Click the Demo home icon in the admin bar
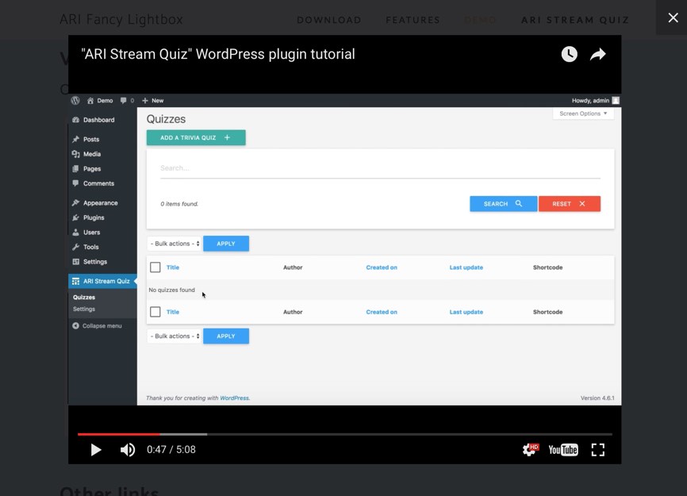The width and height of the screenshot is (687, 496). 100,100
